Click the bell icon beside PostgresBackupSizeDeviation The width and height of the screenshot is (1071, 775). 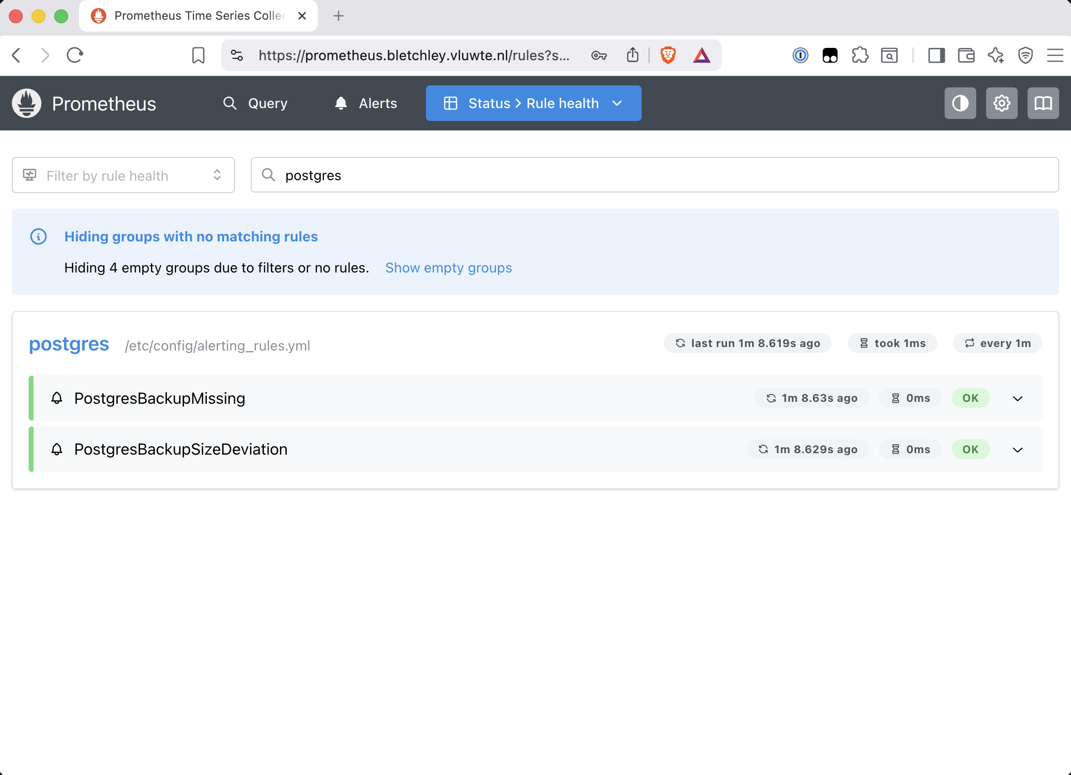57,449
